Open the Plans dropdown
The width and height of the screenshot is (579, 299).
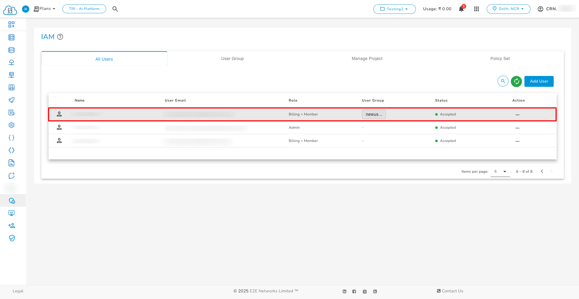click(x=45, y=9)
